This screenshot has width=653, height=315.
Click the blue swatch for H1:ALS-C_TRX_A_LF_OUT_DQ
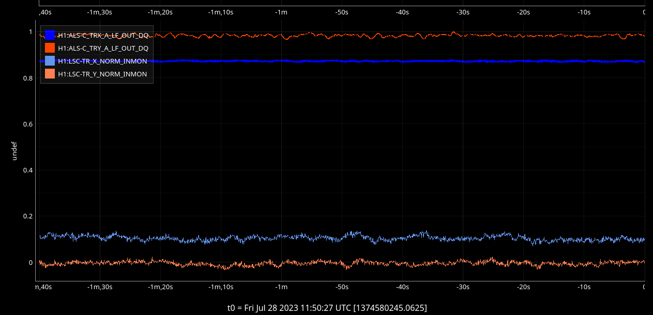(x=50, y=35)
